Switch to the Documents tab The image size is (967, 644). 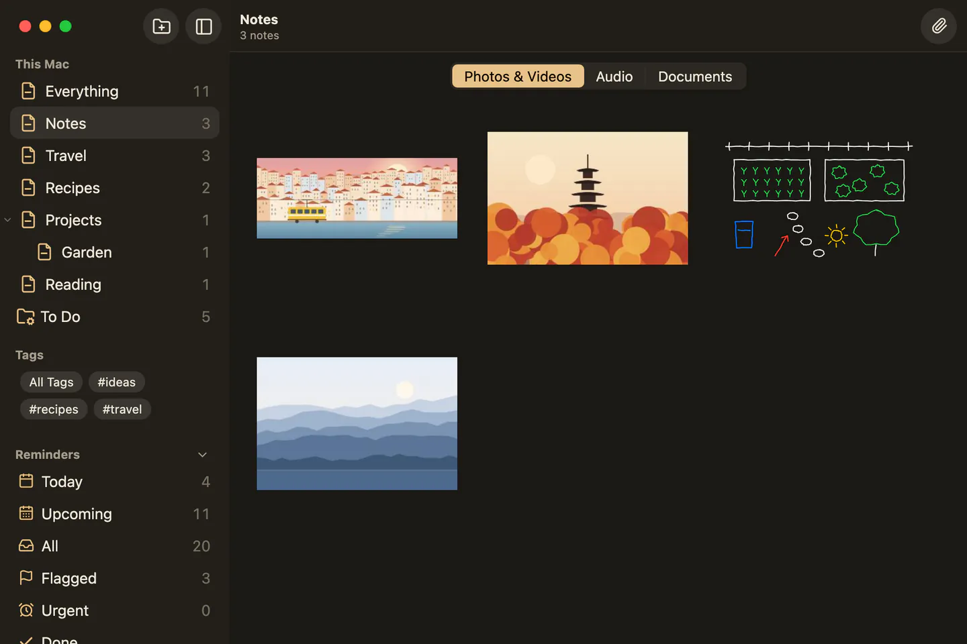(x=695, y=76)
